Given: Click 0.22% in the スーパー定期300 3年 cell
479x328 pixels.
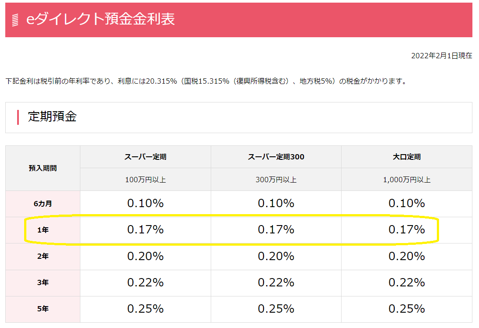Looking at the screenshot, I should pyautogui.click(x=276, y=282).
